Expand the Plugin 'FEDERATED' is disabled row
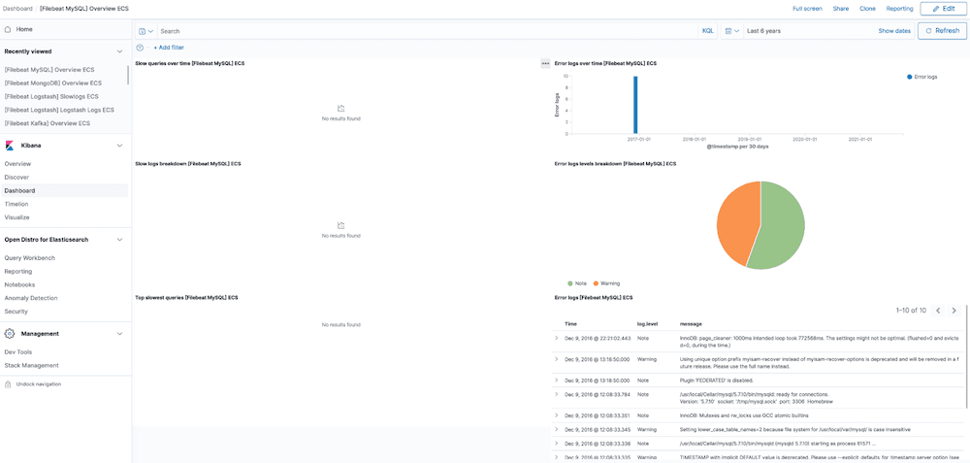Screen dimensions: 970x463 556,380
